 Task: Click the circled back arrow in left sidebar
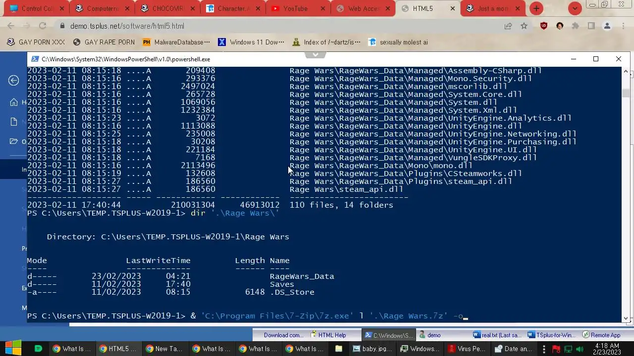(14, 80)
